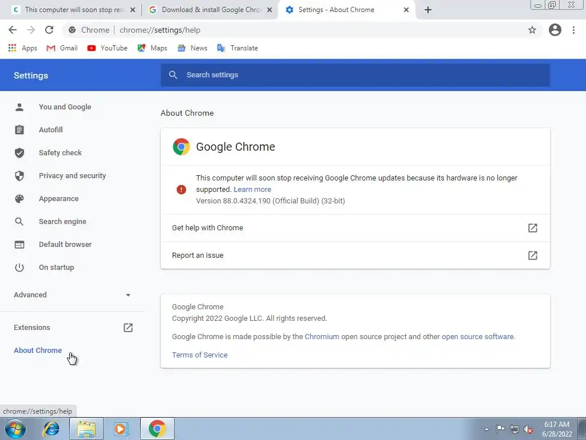Bookmark this page with the star icon
Viewport: 586px width, 440px height.
point(532,30)
